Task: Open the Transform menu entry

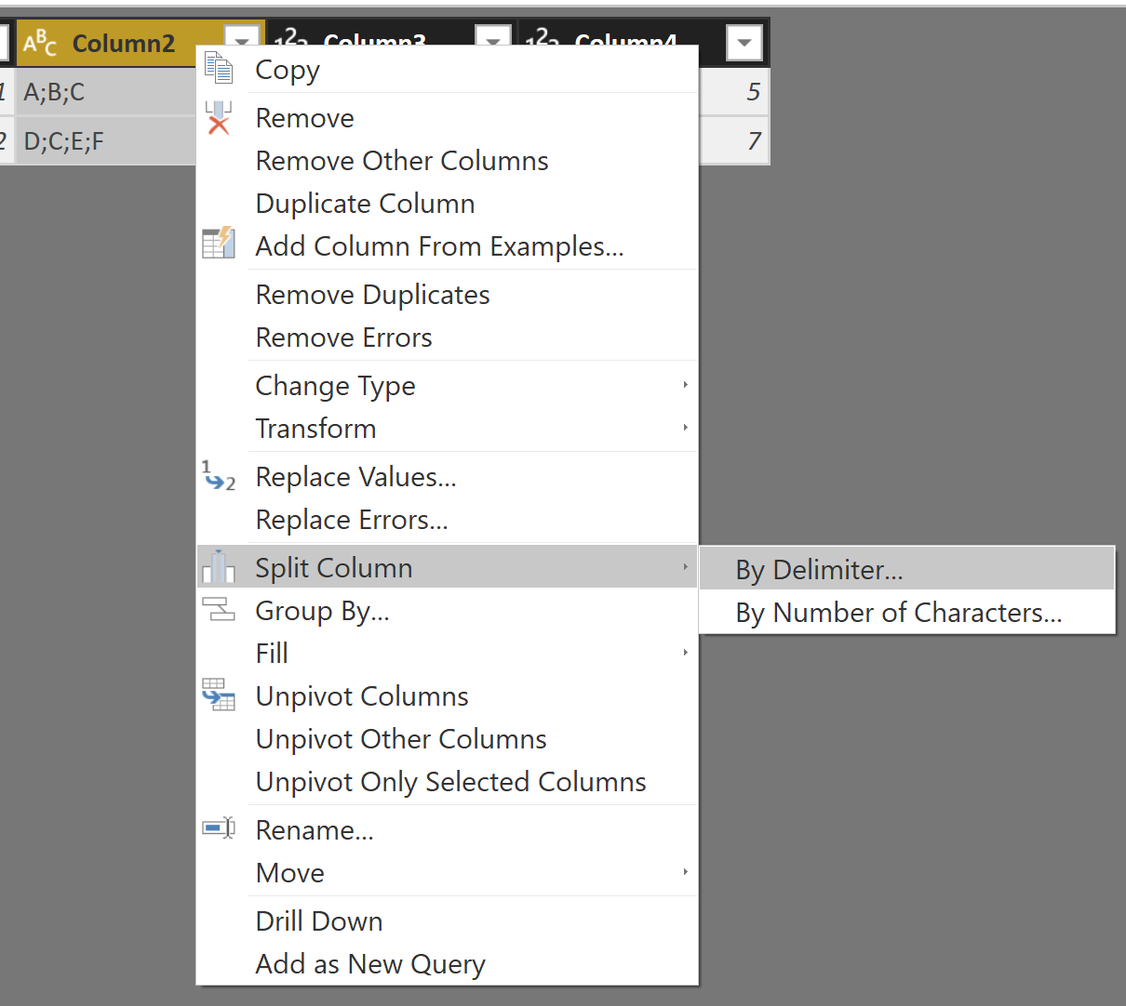Action: click(448, 429)
